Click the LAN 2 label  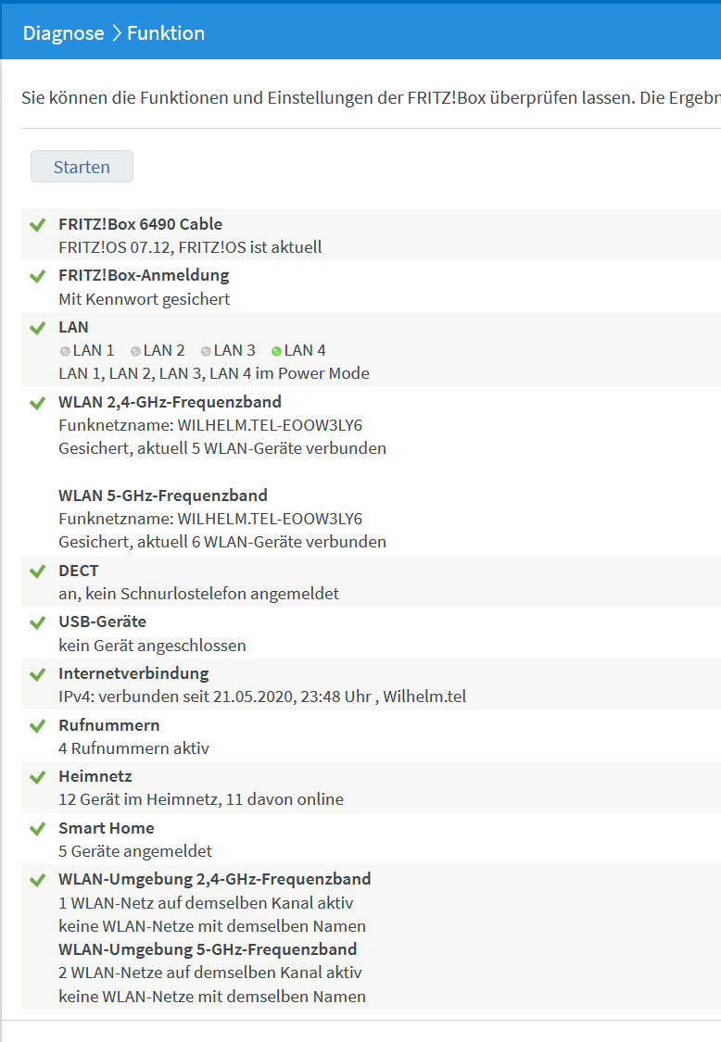click(x=164, y=350)
